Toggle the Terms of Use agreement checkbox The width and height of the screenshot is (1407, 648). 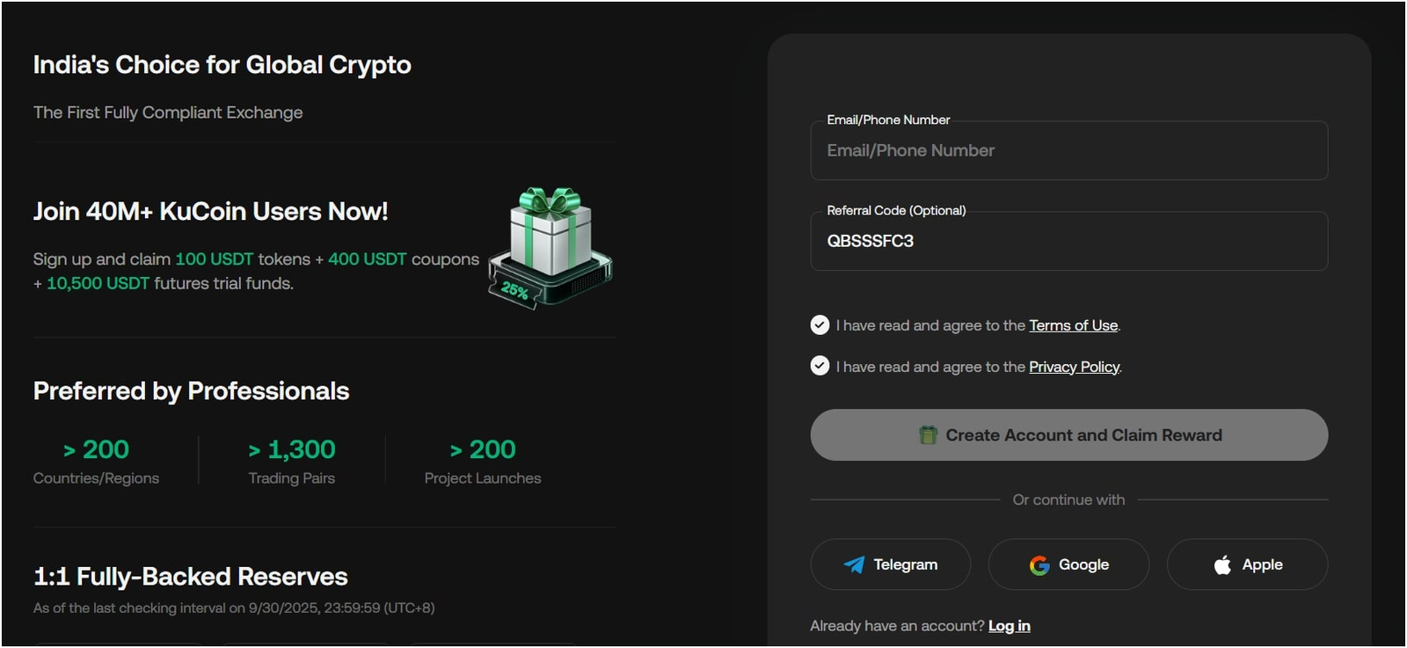click(x=820, y=325)
